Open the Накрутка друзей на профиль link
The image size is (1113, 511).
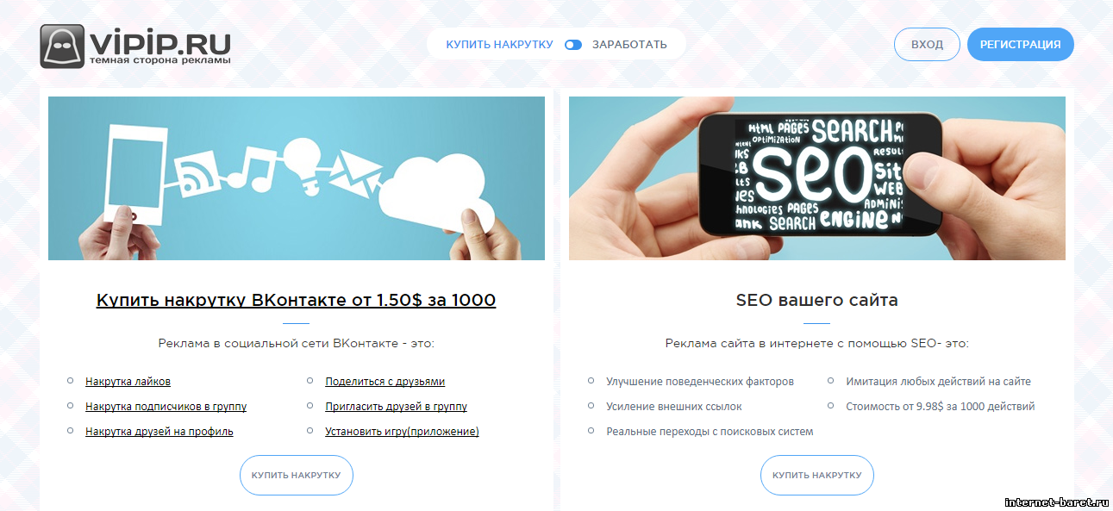pyautogui.click(x=159, y=431)
